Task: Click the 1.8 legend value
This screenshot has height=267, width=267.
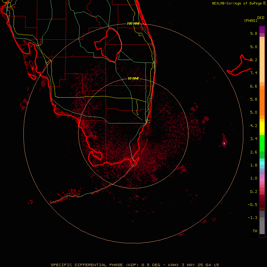Action: pyautogui.click(x=254, y=165)
